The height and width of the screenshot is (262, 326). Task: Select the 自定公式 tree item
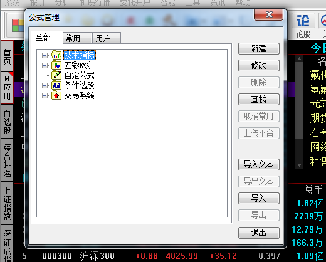pos(79,75)
